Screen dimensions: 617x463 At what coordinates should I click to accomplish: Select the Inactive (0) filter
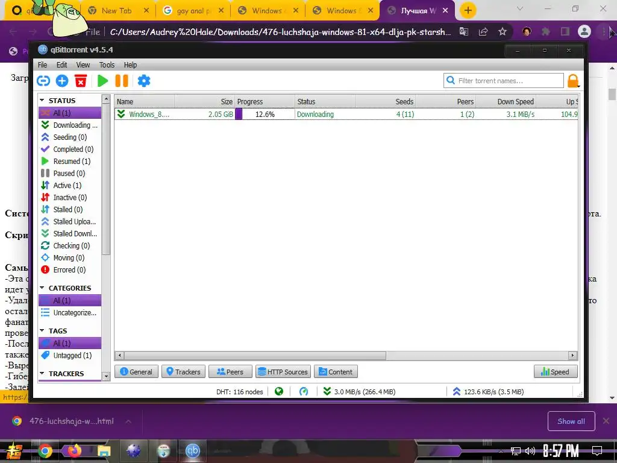click(70, 198)
